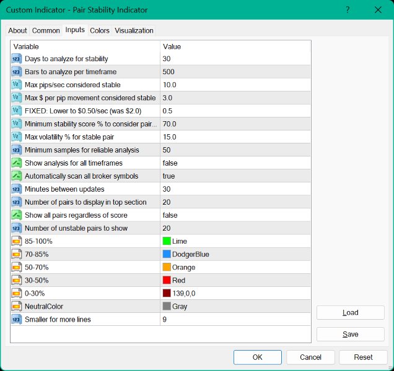The image size is (394, 371).
Task: Click icon beside Minimum stability score %
Action: click(x=16, y=124)
